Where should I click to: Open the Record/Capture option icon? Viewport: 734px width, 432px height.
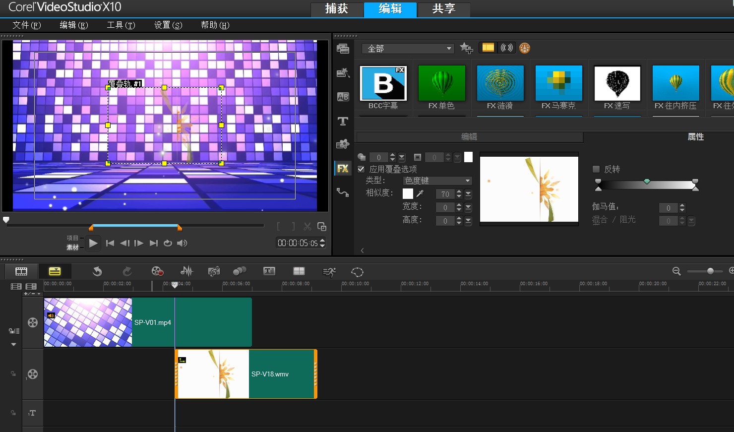(x=157, y=271)
